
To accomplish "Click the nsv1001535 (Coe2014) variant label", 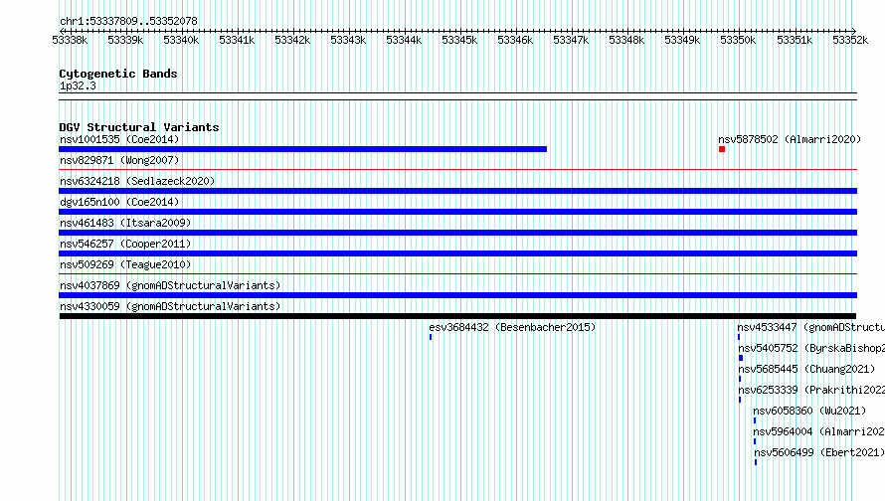I will click(x=119, y=139).
